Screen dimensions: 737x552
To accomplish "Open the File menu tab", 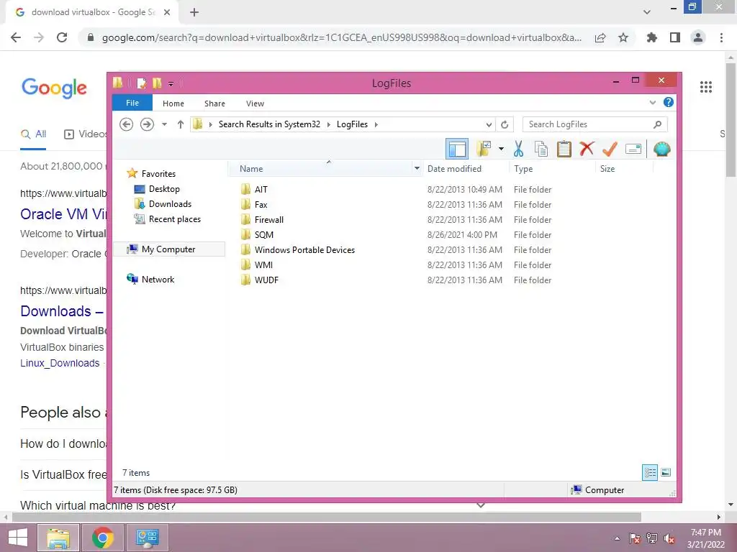I will pos(132,103).
